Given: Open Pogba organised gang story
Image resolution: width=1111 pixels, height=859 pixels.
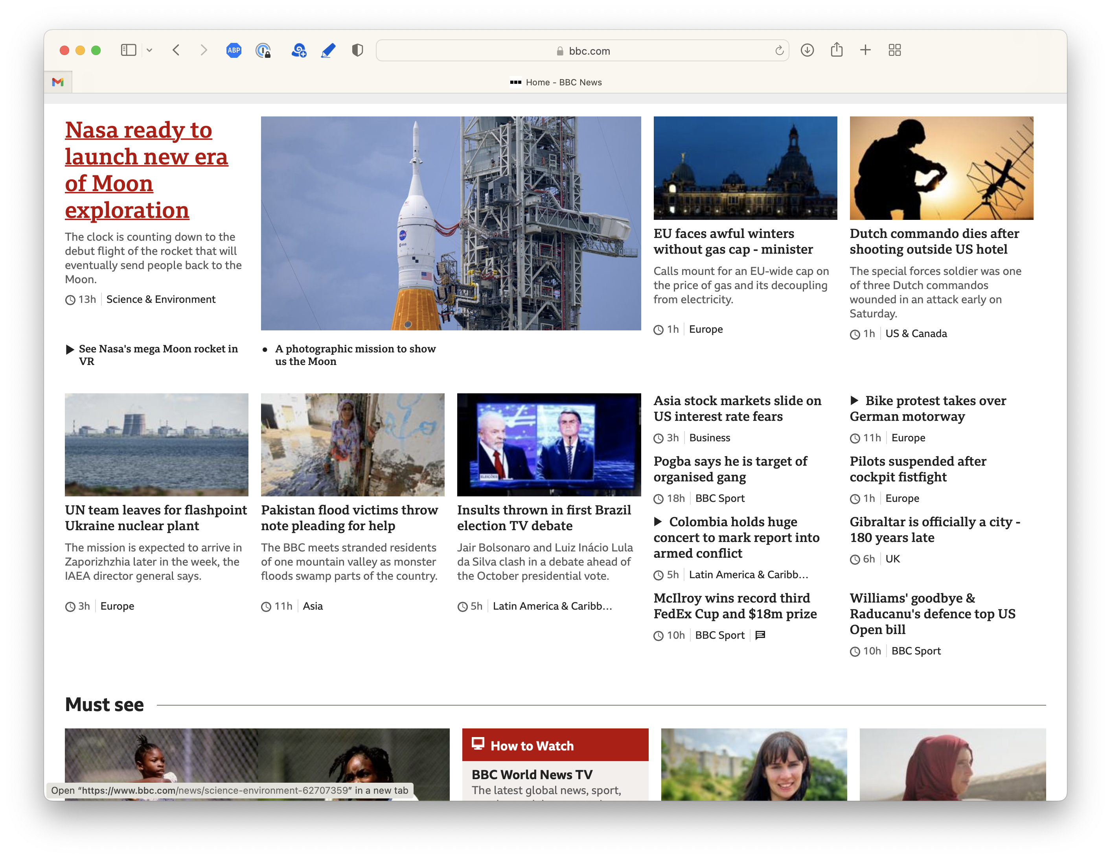Looking at the screenshot, I should pyautogui.click(x=730, y=469).
